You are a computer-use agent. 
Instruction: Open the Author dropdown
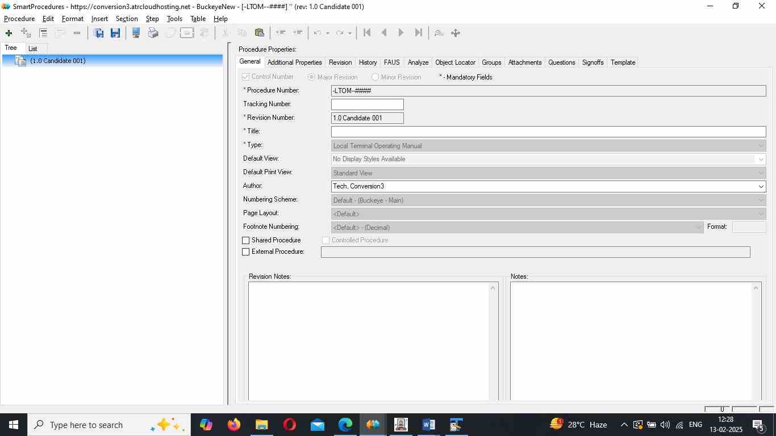pyautogui.click(x=761, y=187)
